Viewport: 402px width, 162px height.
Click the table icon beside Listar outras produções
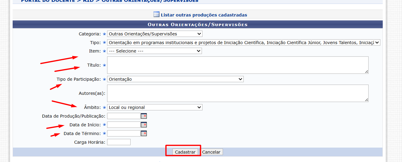click(x=156, y=14)
